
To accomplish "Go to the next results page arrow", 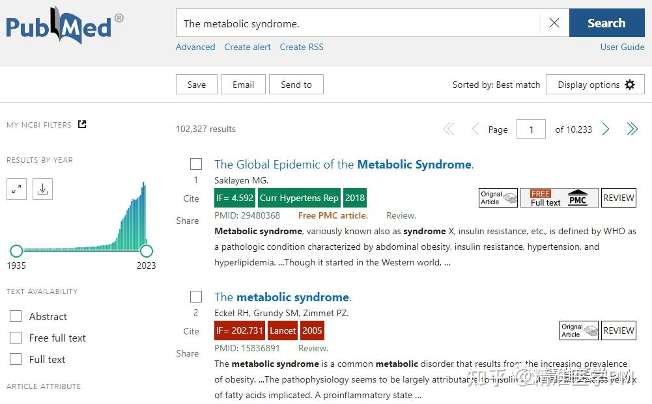I will 605,129.
